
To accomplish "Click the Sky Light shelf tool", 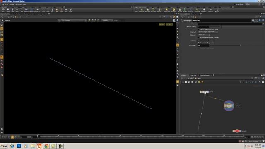I will pos(180,10).
